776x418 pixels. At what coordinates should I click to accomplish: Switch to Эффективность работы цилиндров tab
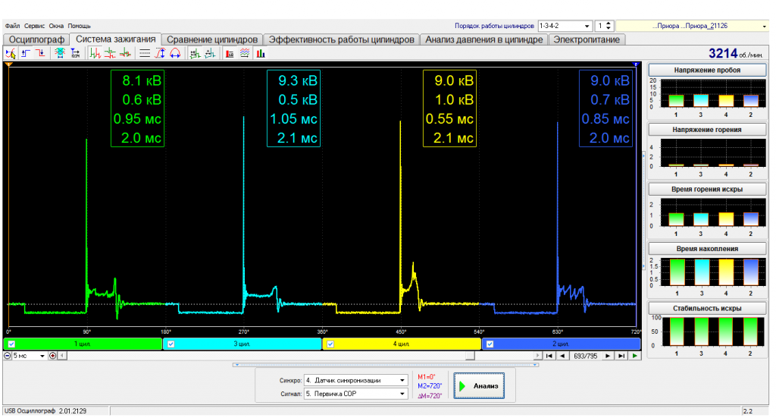[x=341, y=39]
